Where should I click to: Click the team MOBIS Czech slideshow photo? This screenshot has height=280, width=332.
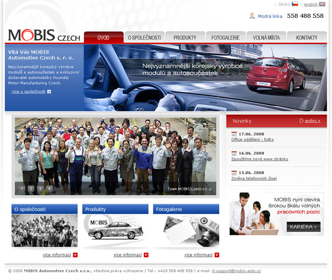(x=115, y=156)
